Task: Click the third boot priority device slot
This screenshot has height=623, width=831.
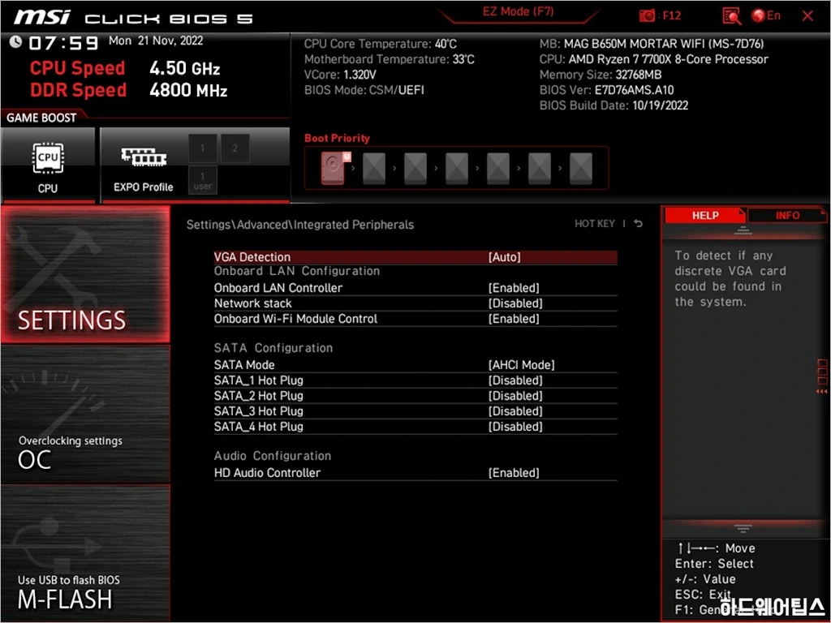Action: tap(415, 168)
